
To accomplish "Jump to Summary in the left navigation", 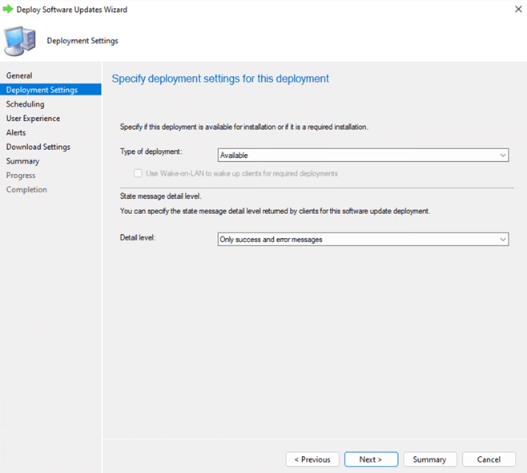I will [22, 161].
